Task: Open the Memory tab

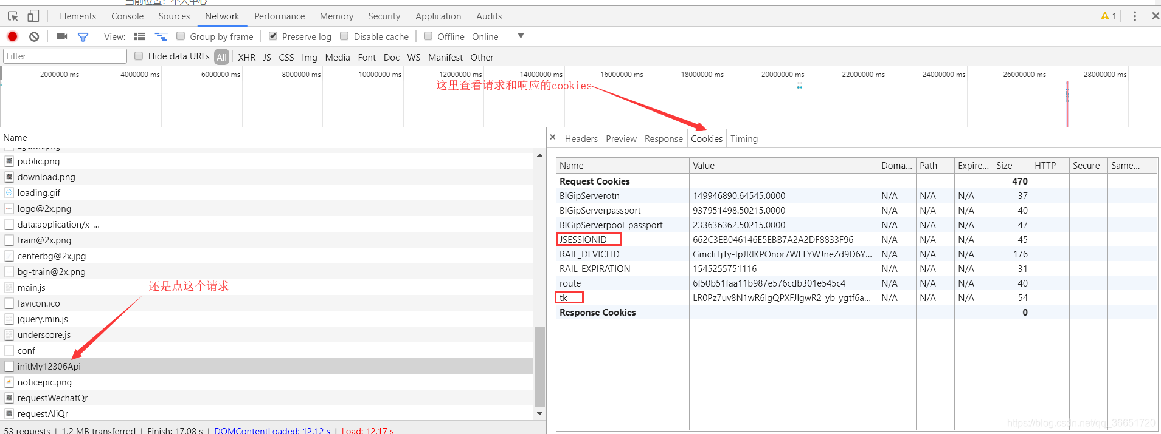Action: pyautogui.click(x=336, y=16)
